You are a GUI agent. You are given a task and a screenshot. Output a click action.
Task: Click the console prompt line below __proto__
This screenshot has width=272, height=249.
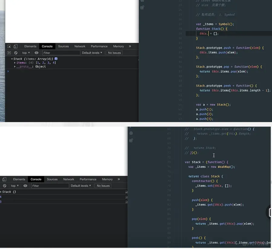tap(72, 71)
